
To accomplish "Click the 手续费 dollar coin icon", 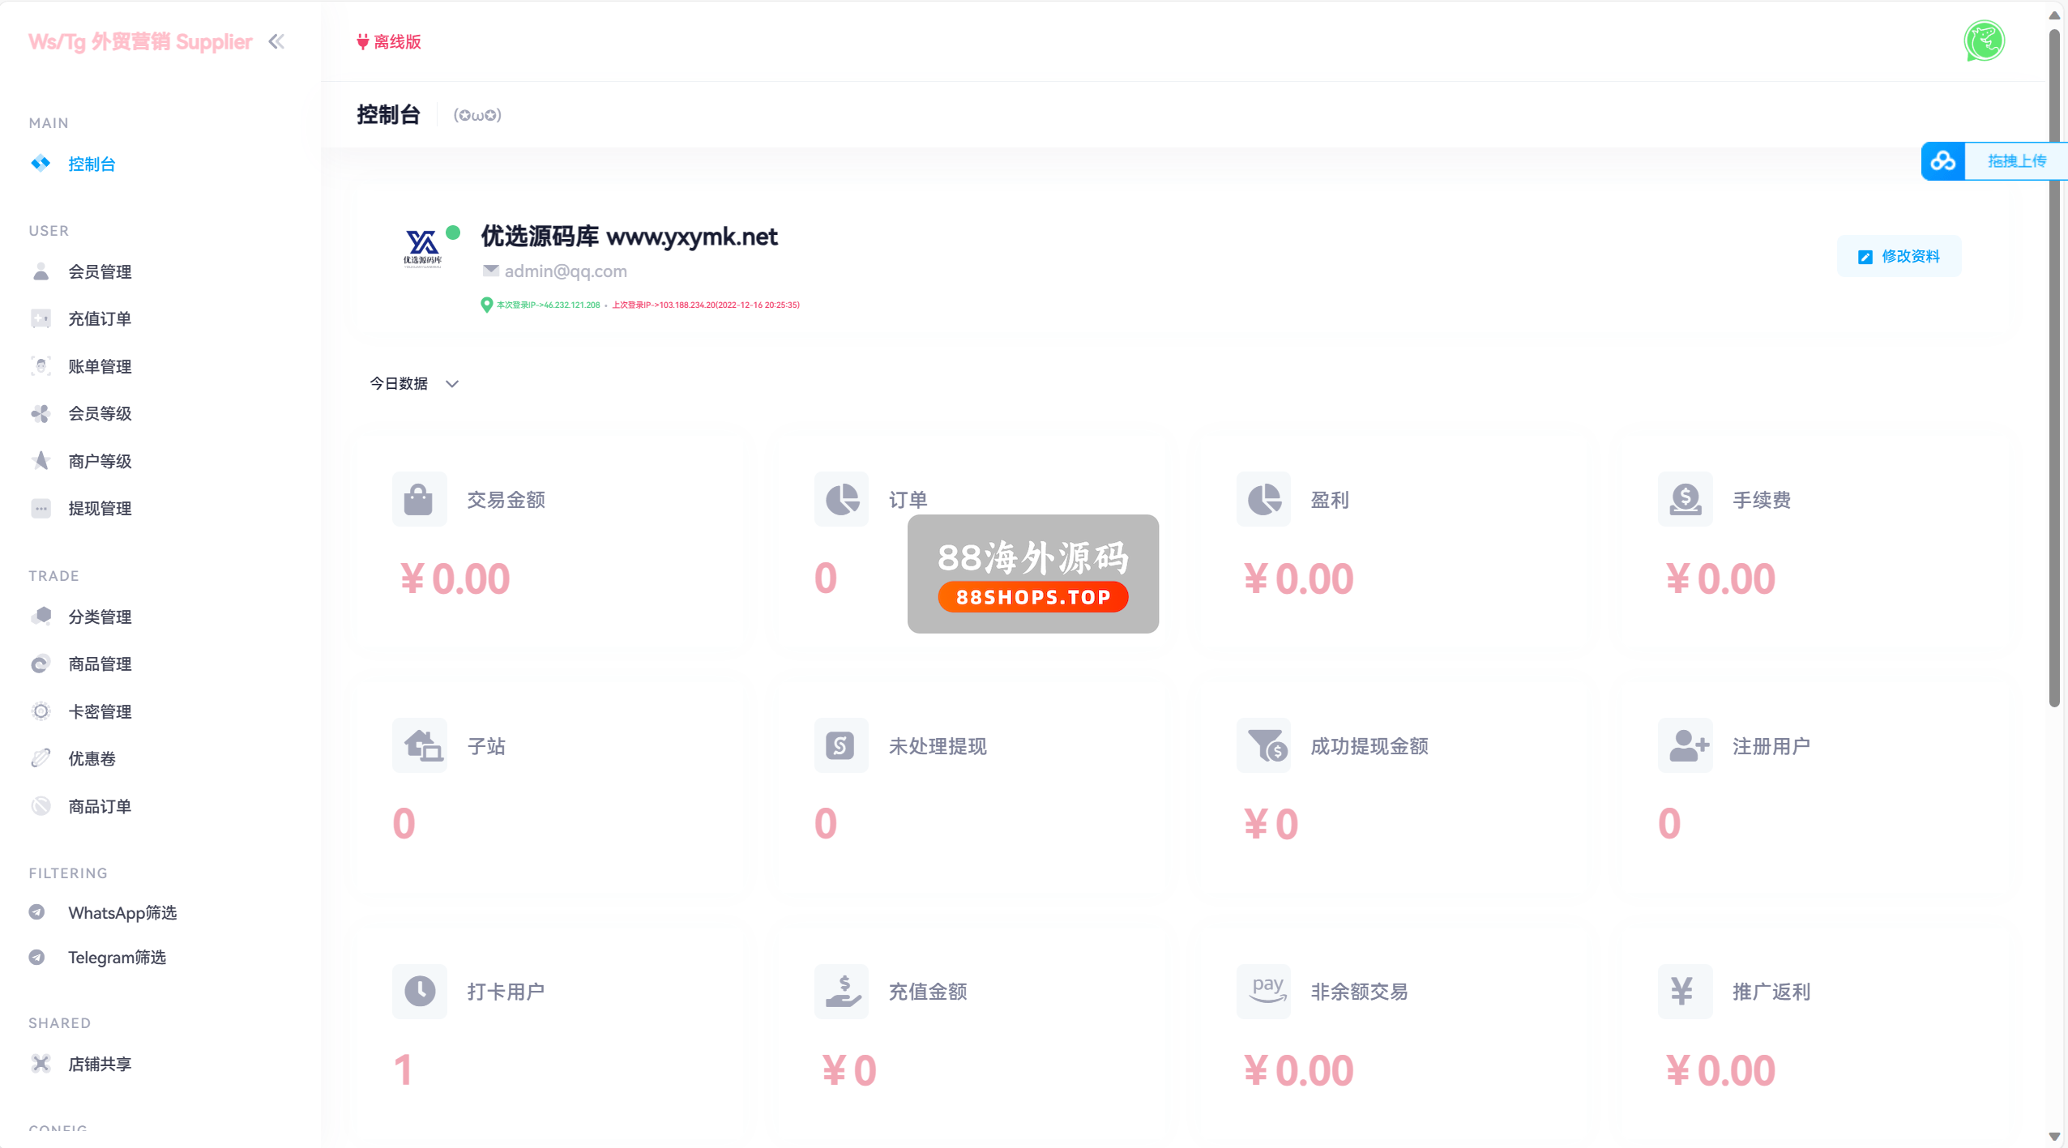I will [1685, 499].
